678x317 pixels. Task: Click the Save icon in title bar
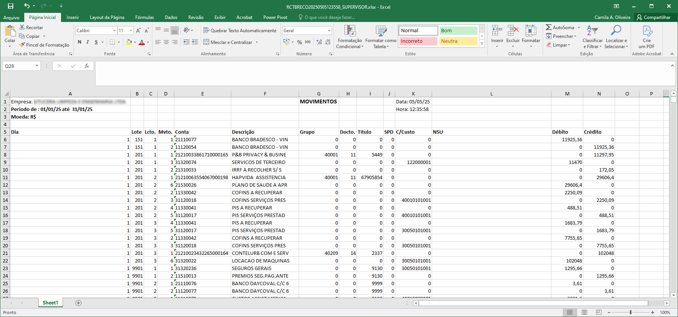[x=11, y=6]
